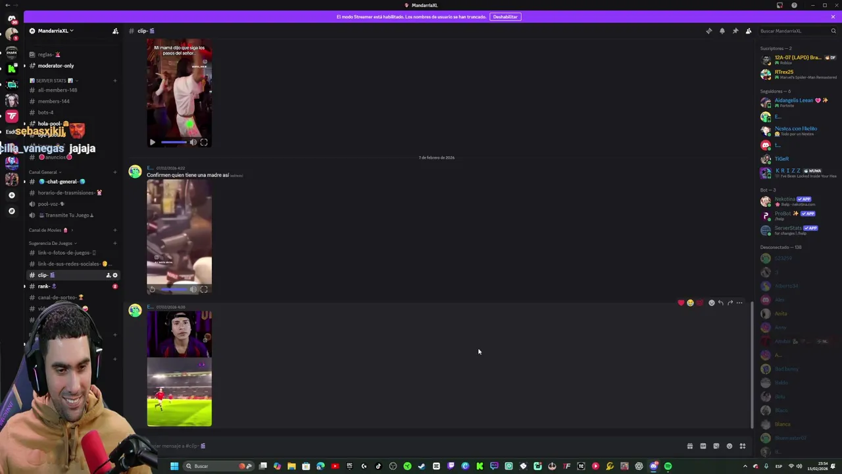This screenshot has width=842, height=474.
Task: Open Steam from the taskbar
Action: coord(422,466)
